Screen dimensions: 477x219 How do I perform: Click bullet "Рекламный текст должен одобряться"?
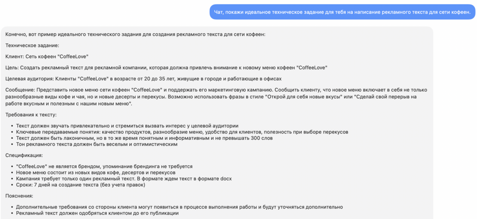(97, 213)
